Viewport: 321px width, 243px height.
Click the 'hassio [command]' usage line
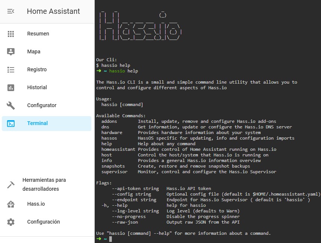point(122,105)
